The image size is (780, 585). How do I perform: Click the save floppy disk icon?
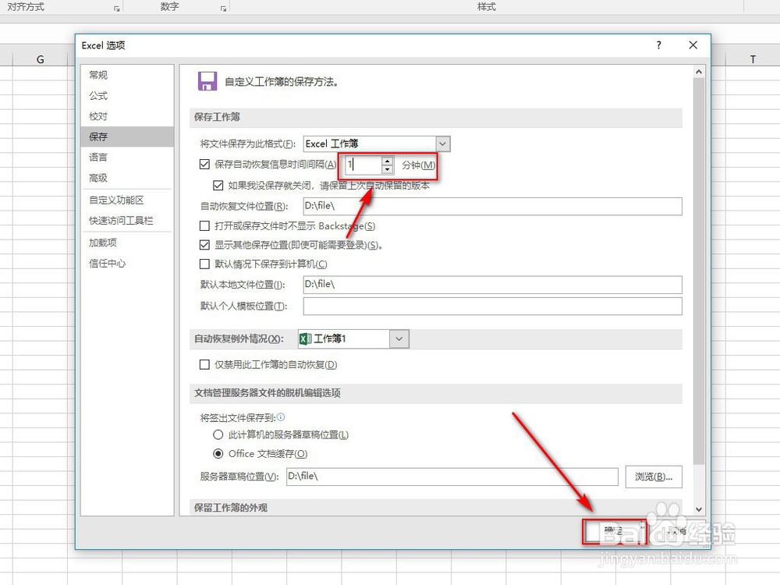pos(207,81)
